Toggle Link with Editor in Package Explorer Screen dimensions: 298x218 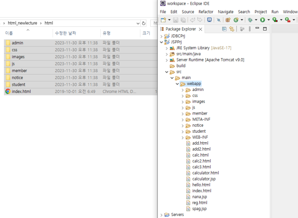[232, 29]
